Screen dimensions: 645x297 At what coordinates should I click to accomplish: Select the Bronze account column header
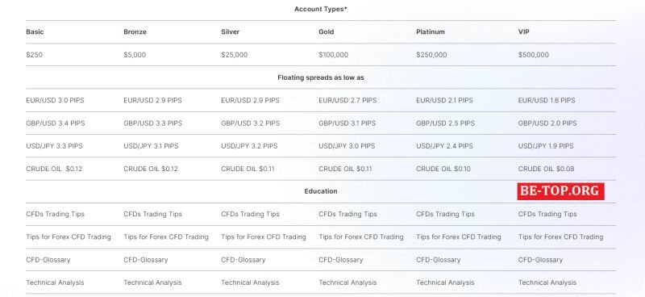tap(135, 31)
